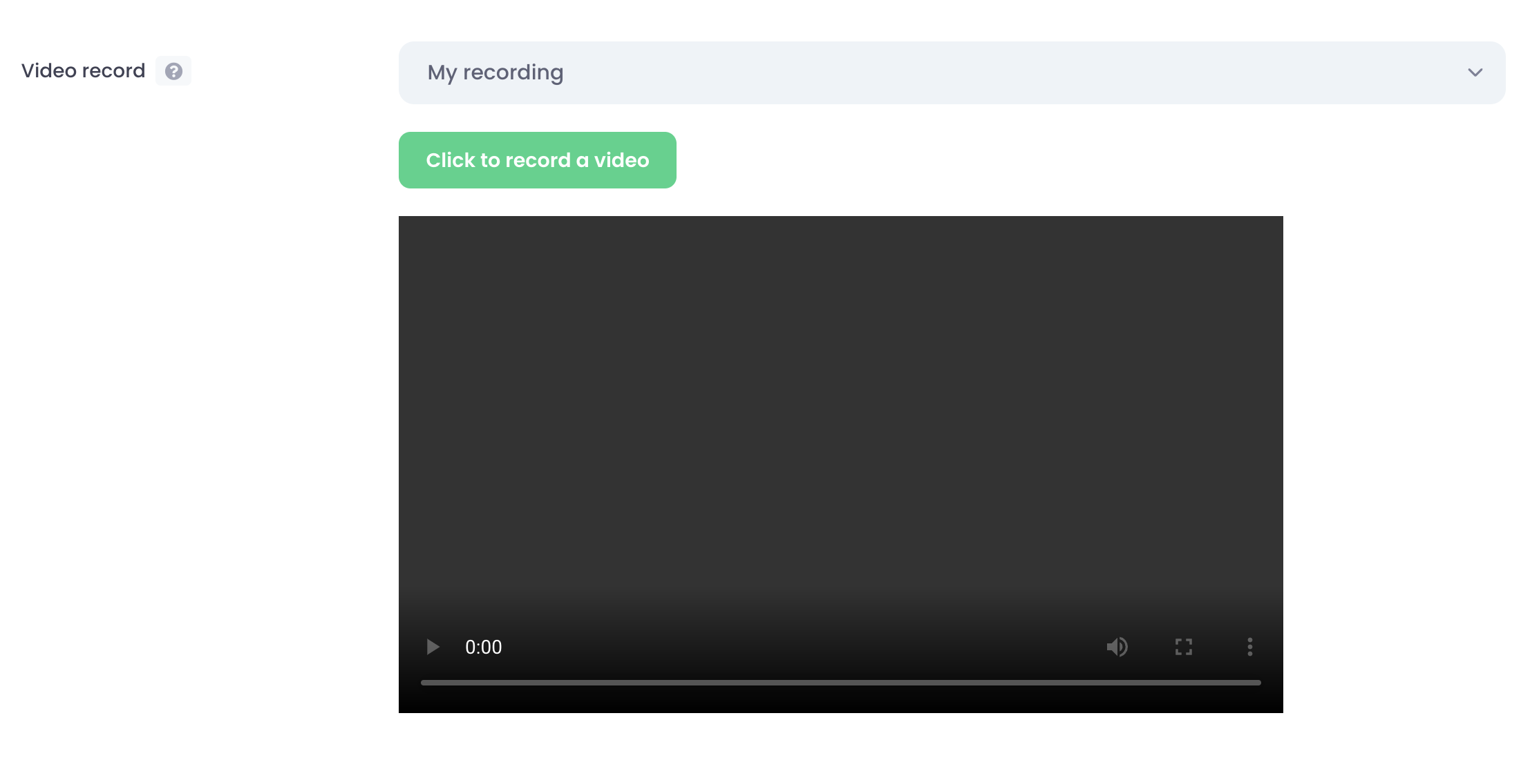Select the My recording text in the combo box
Image resolution: width=1530 pixels, height=769 pixels.
pos(495,72)
